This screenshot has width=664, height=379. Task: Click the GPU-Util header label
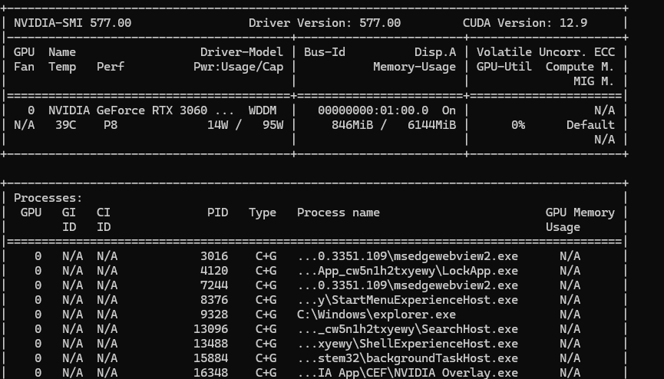(504, 67)
